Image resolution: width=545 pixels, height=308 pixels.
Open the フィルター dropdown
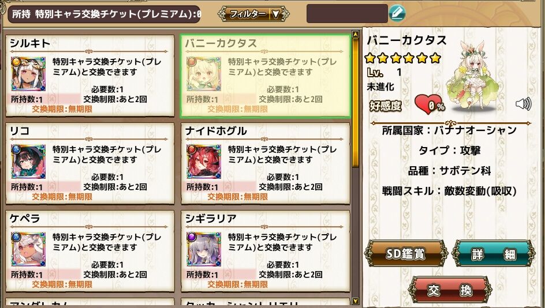pos(253,14)
